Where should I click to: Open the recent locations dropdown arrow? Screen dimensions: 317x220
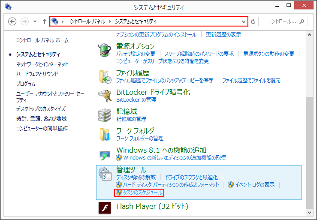pos(35,21)
